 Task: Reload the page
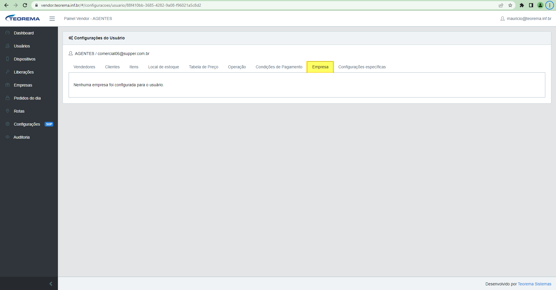(x=25, y=5)
